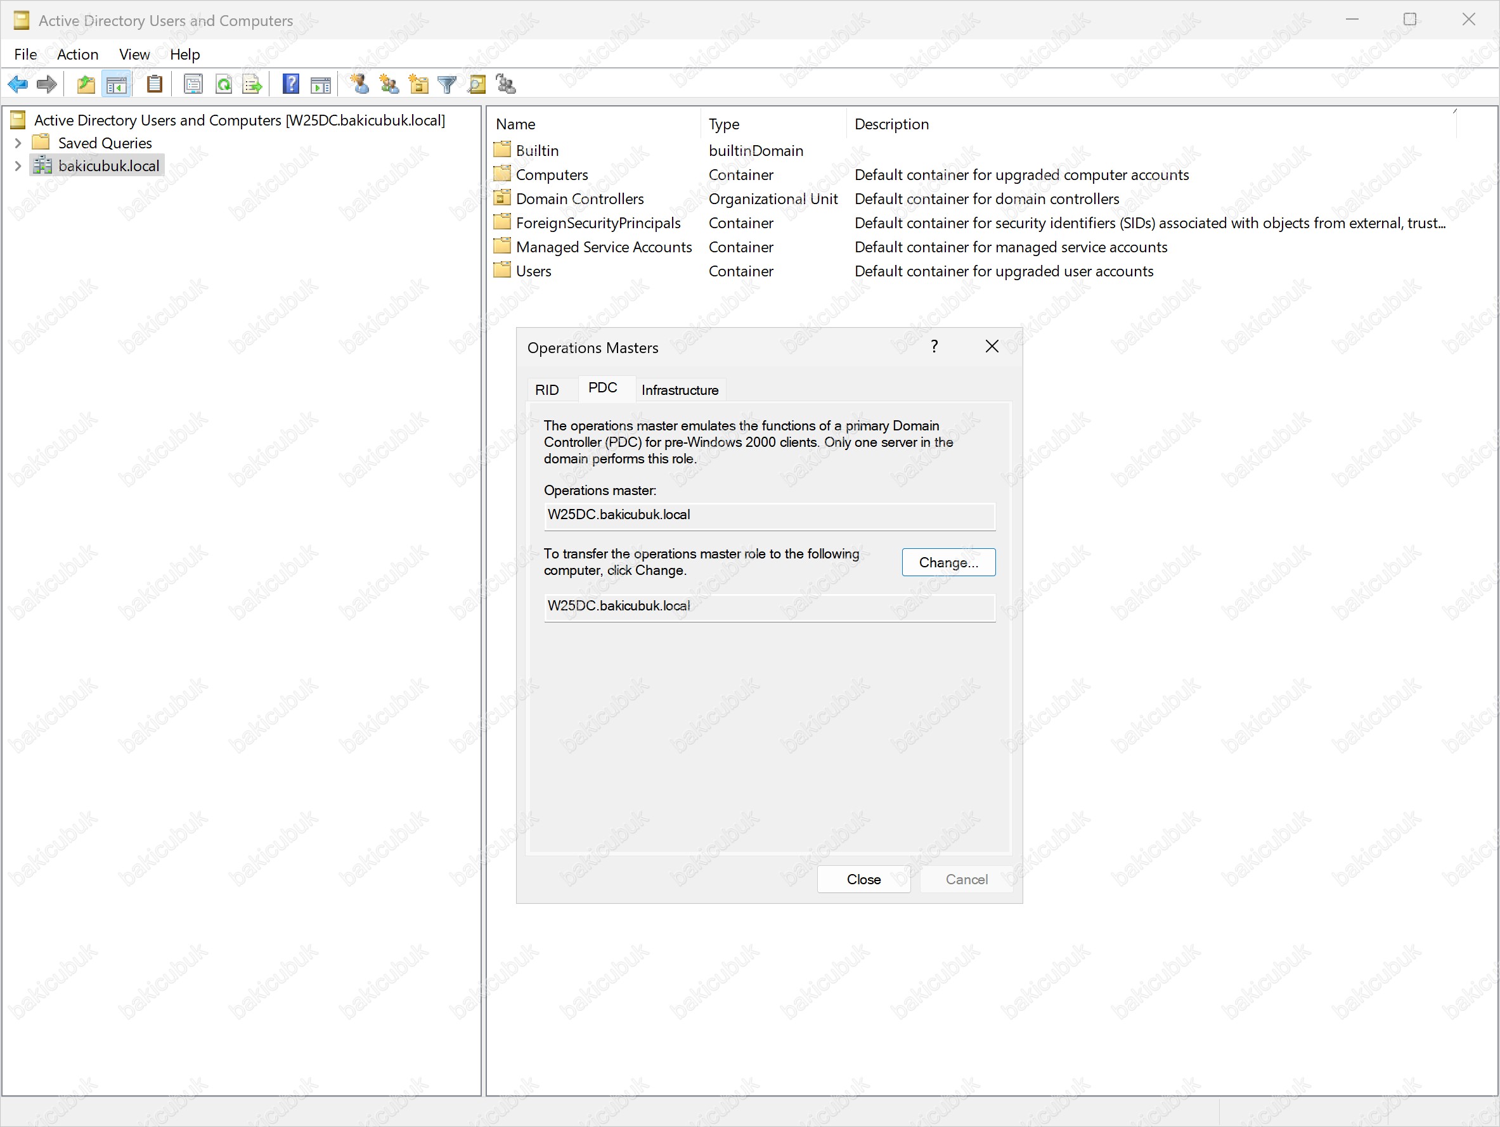Screen dimensions: 1500x1127
Task: Click the Find objects magnifier icon
Action: (x=477, y=85)
